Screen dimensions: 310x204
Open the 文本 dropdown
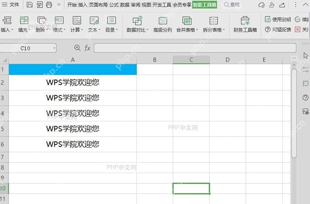pyautogui.click(x=100, y=30)
